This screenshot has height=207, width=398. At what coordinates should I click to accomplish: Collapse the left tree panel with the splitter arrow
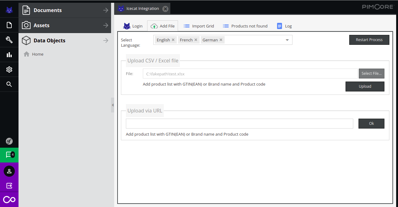(x=113, y=105)
